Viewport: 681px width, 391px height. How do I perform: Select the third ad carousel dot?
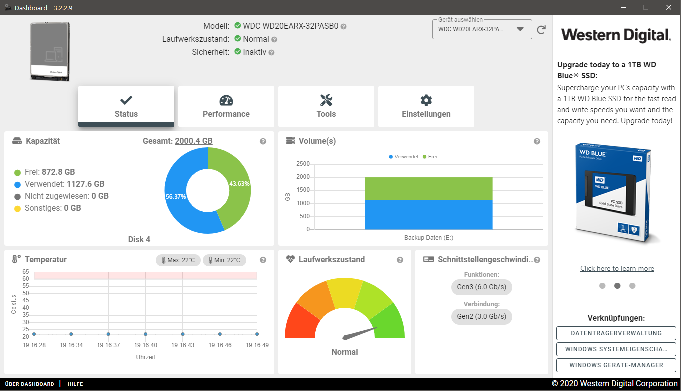tap(632, 286)
